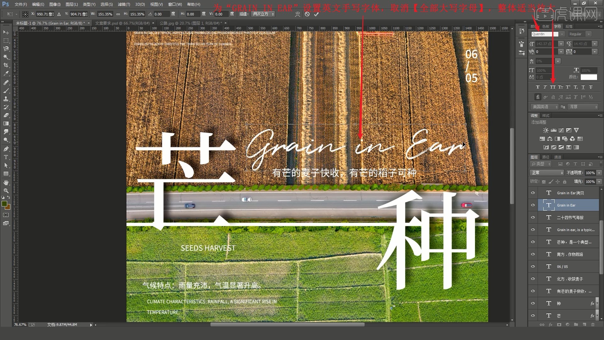This screenshot has width=604, height=340.
Task: Select the Crop tool
Action: 6,65
